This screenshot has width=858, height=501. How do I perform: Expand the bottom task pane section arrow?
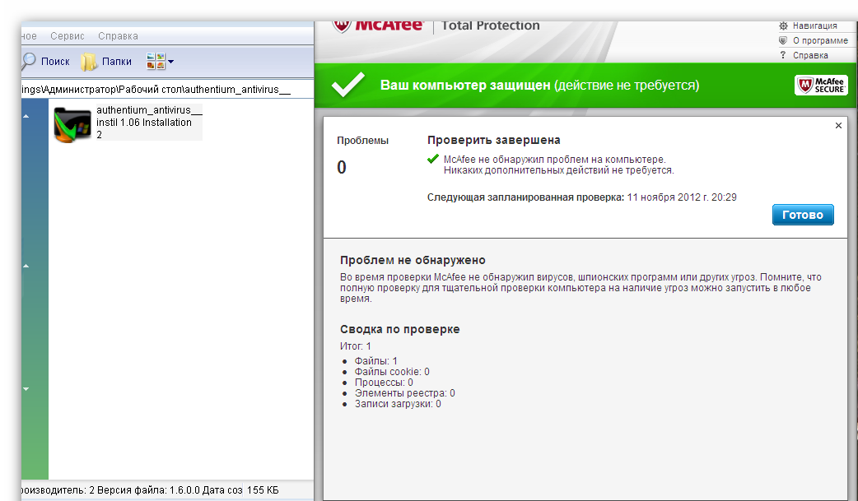click(26, 388)
